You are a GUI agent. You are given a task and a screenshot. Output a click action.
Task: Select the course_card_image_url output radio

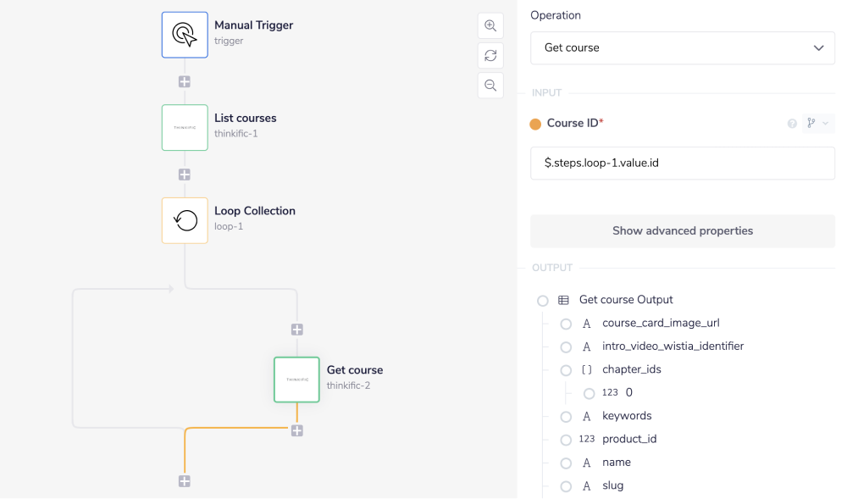[566, 324]
